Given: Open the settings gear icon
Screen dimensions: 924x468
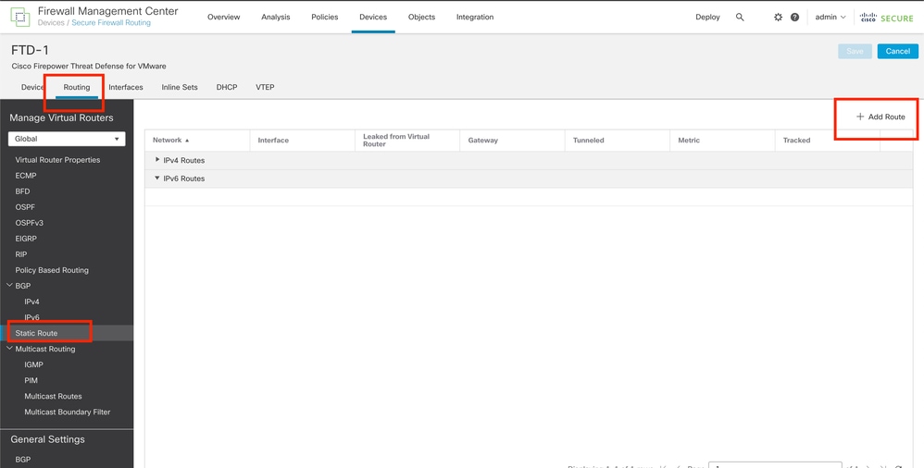Looking at the screenshot, I should (x=778, y=17).
